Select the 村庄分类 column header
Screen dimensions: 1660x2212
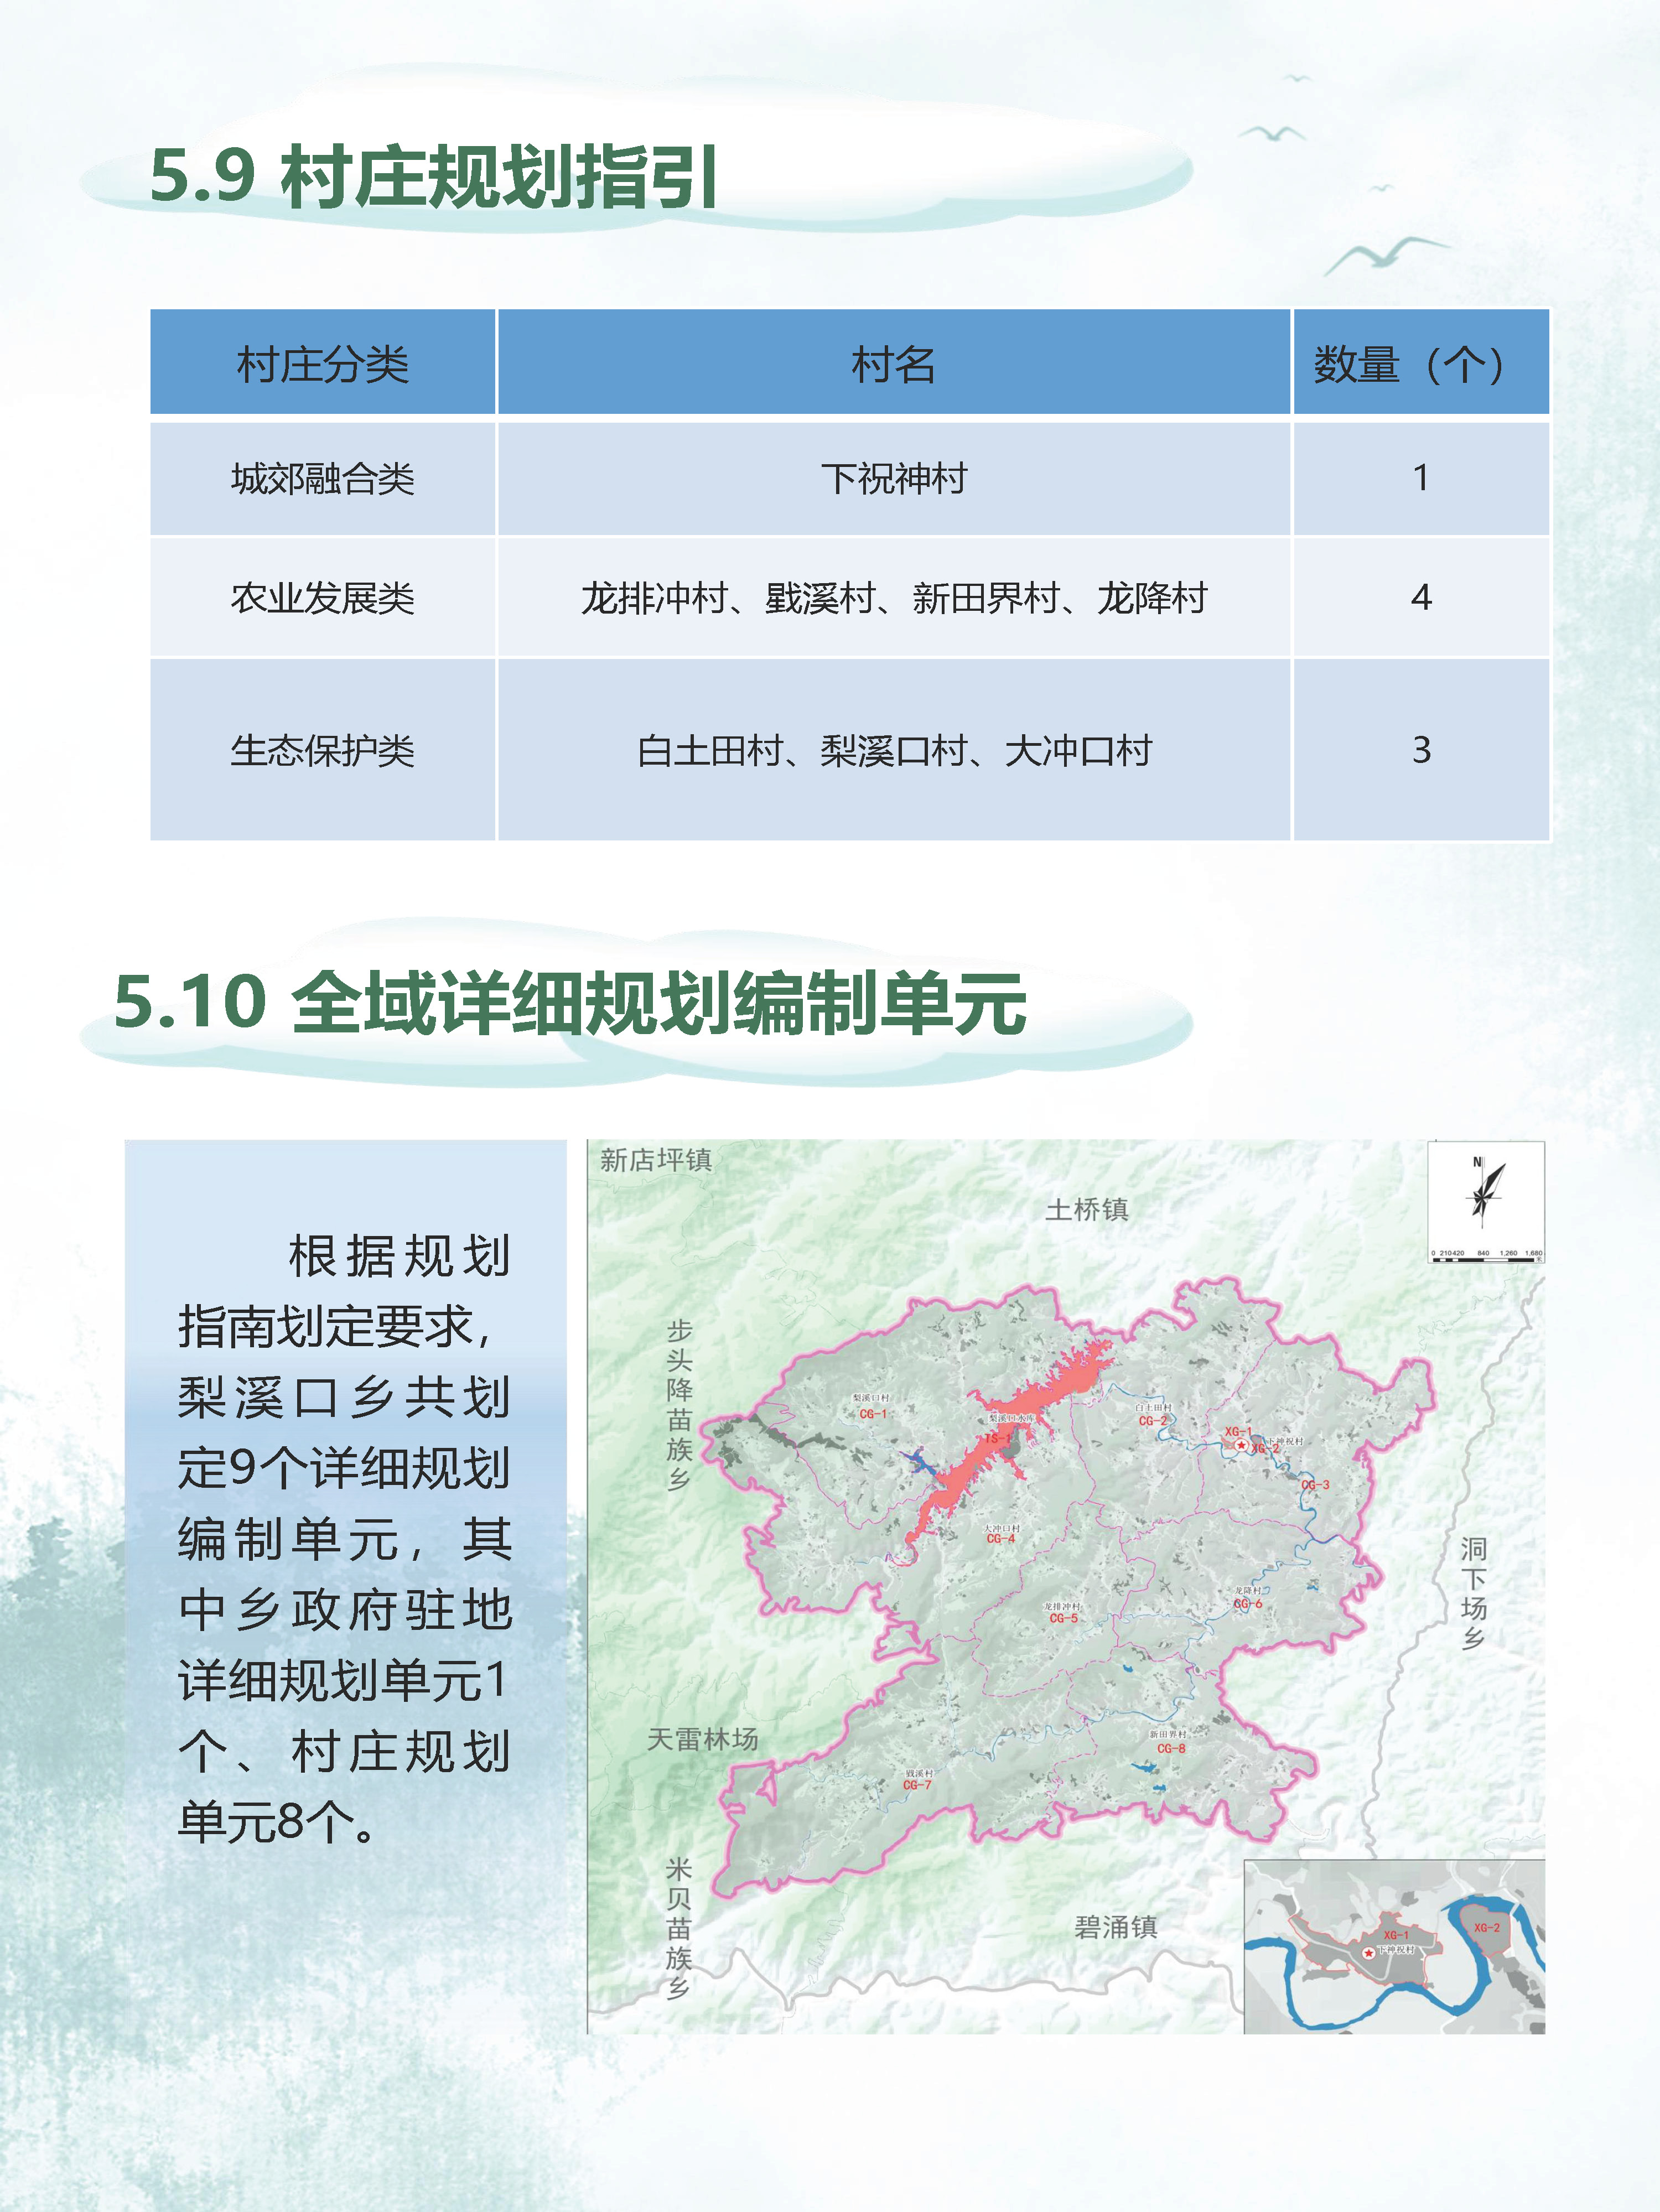(x=323, y=362)
